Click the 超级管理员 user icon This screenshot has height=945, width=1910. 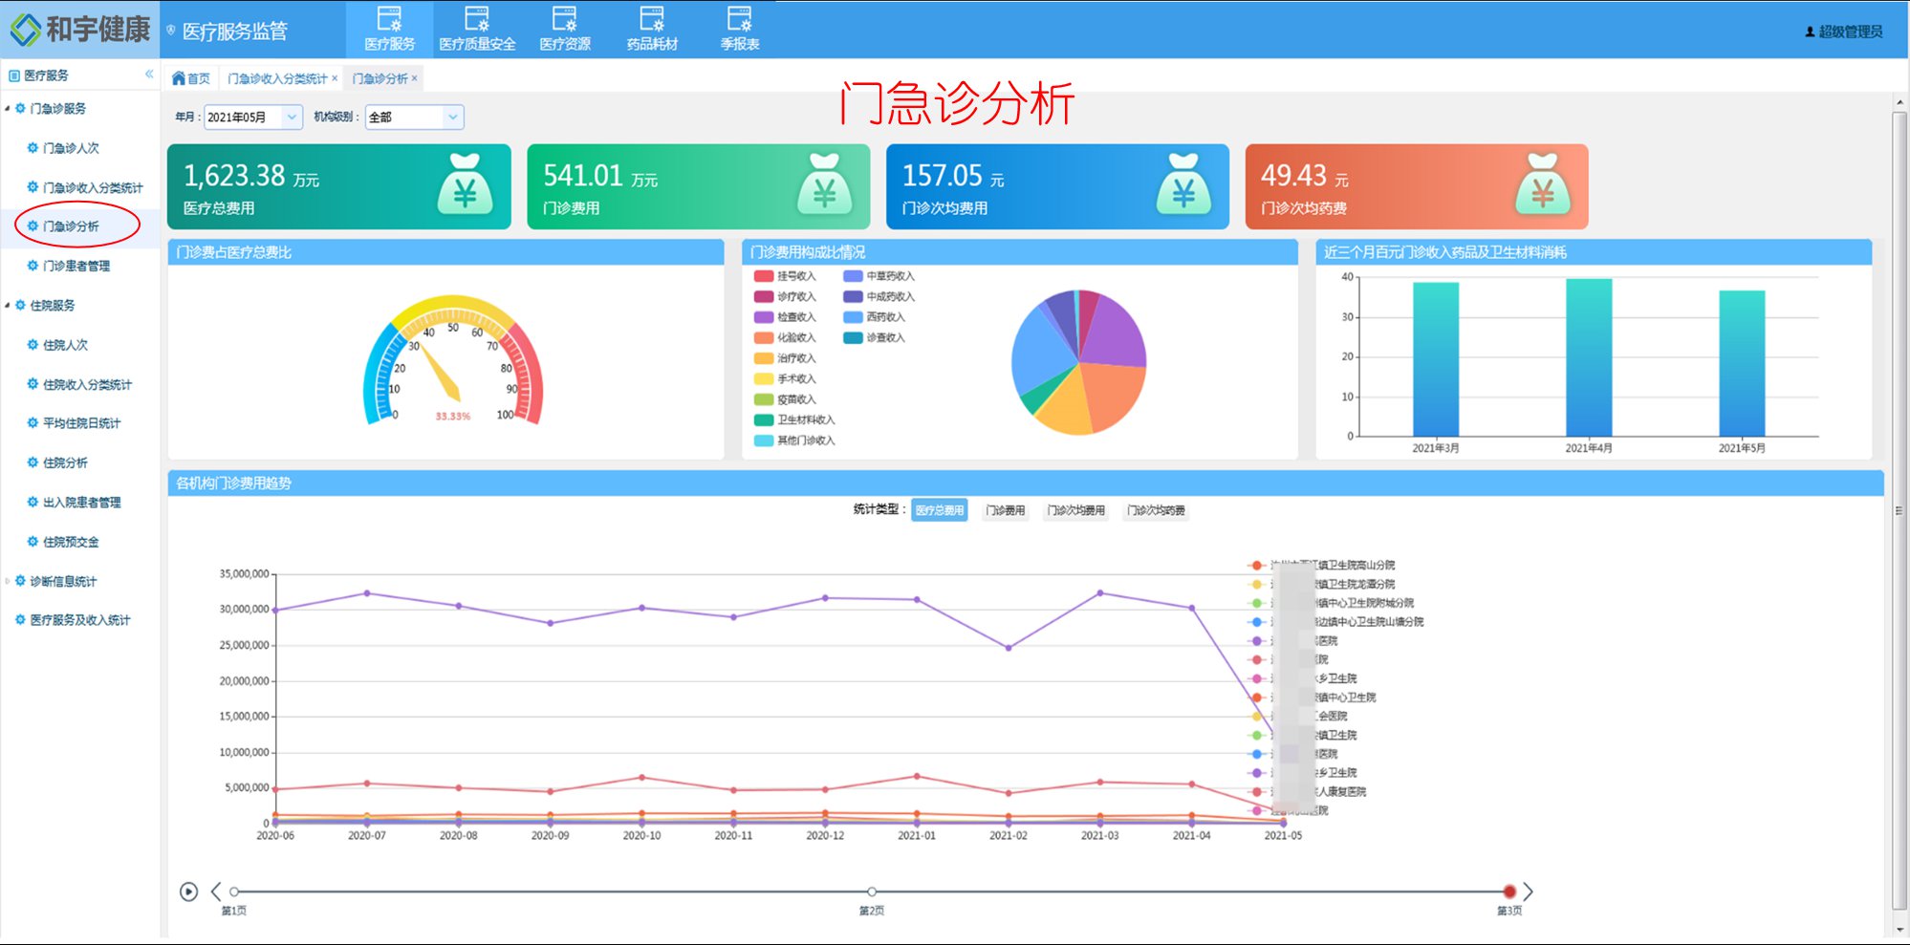(x=1812, y=29)
